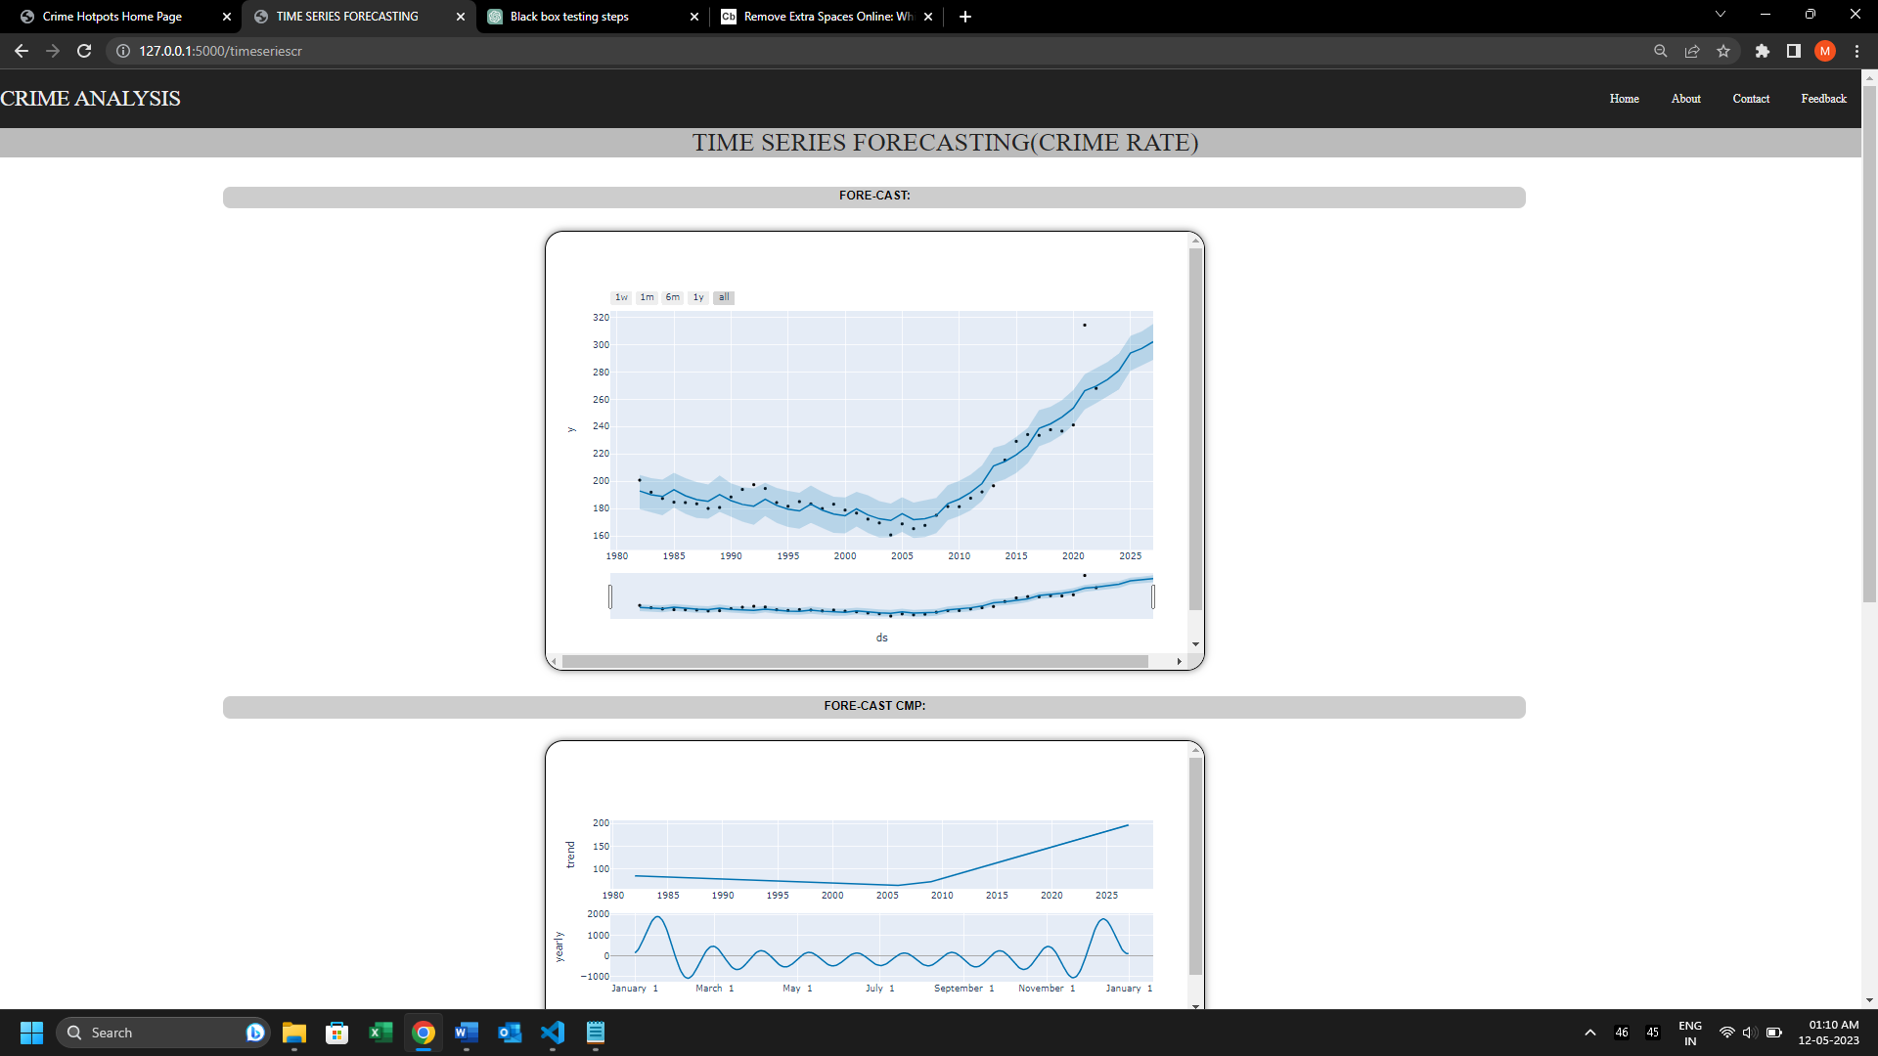Viewport: 1878px width, 1056px height.
Task: Select the '1m' range on the forecast chart
Action: pyautogui.click(x=647, y=297)
